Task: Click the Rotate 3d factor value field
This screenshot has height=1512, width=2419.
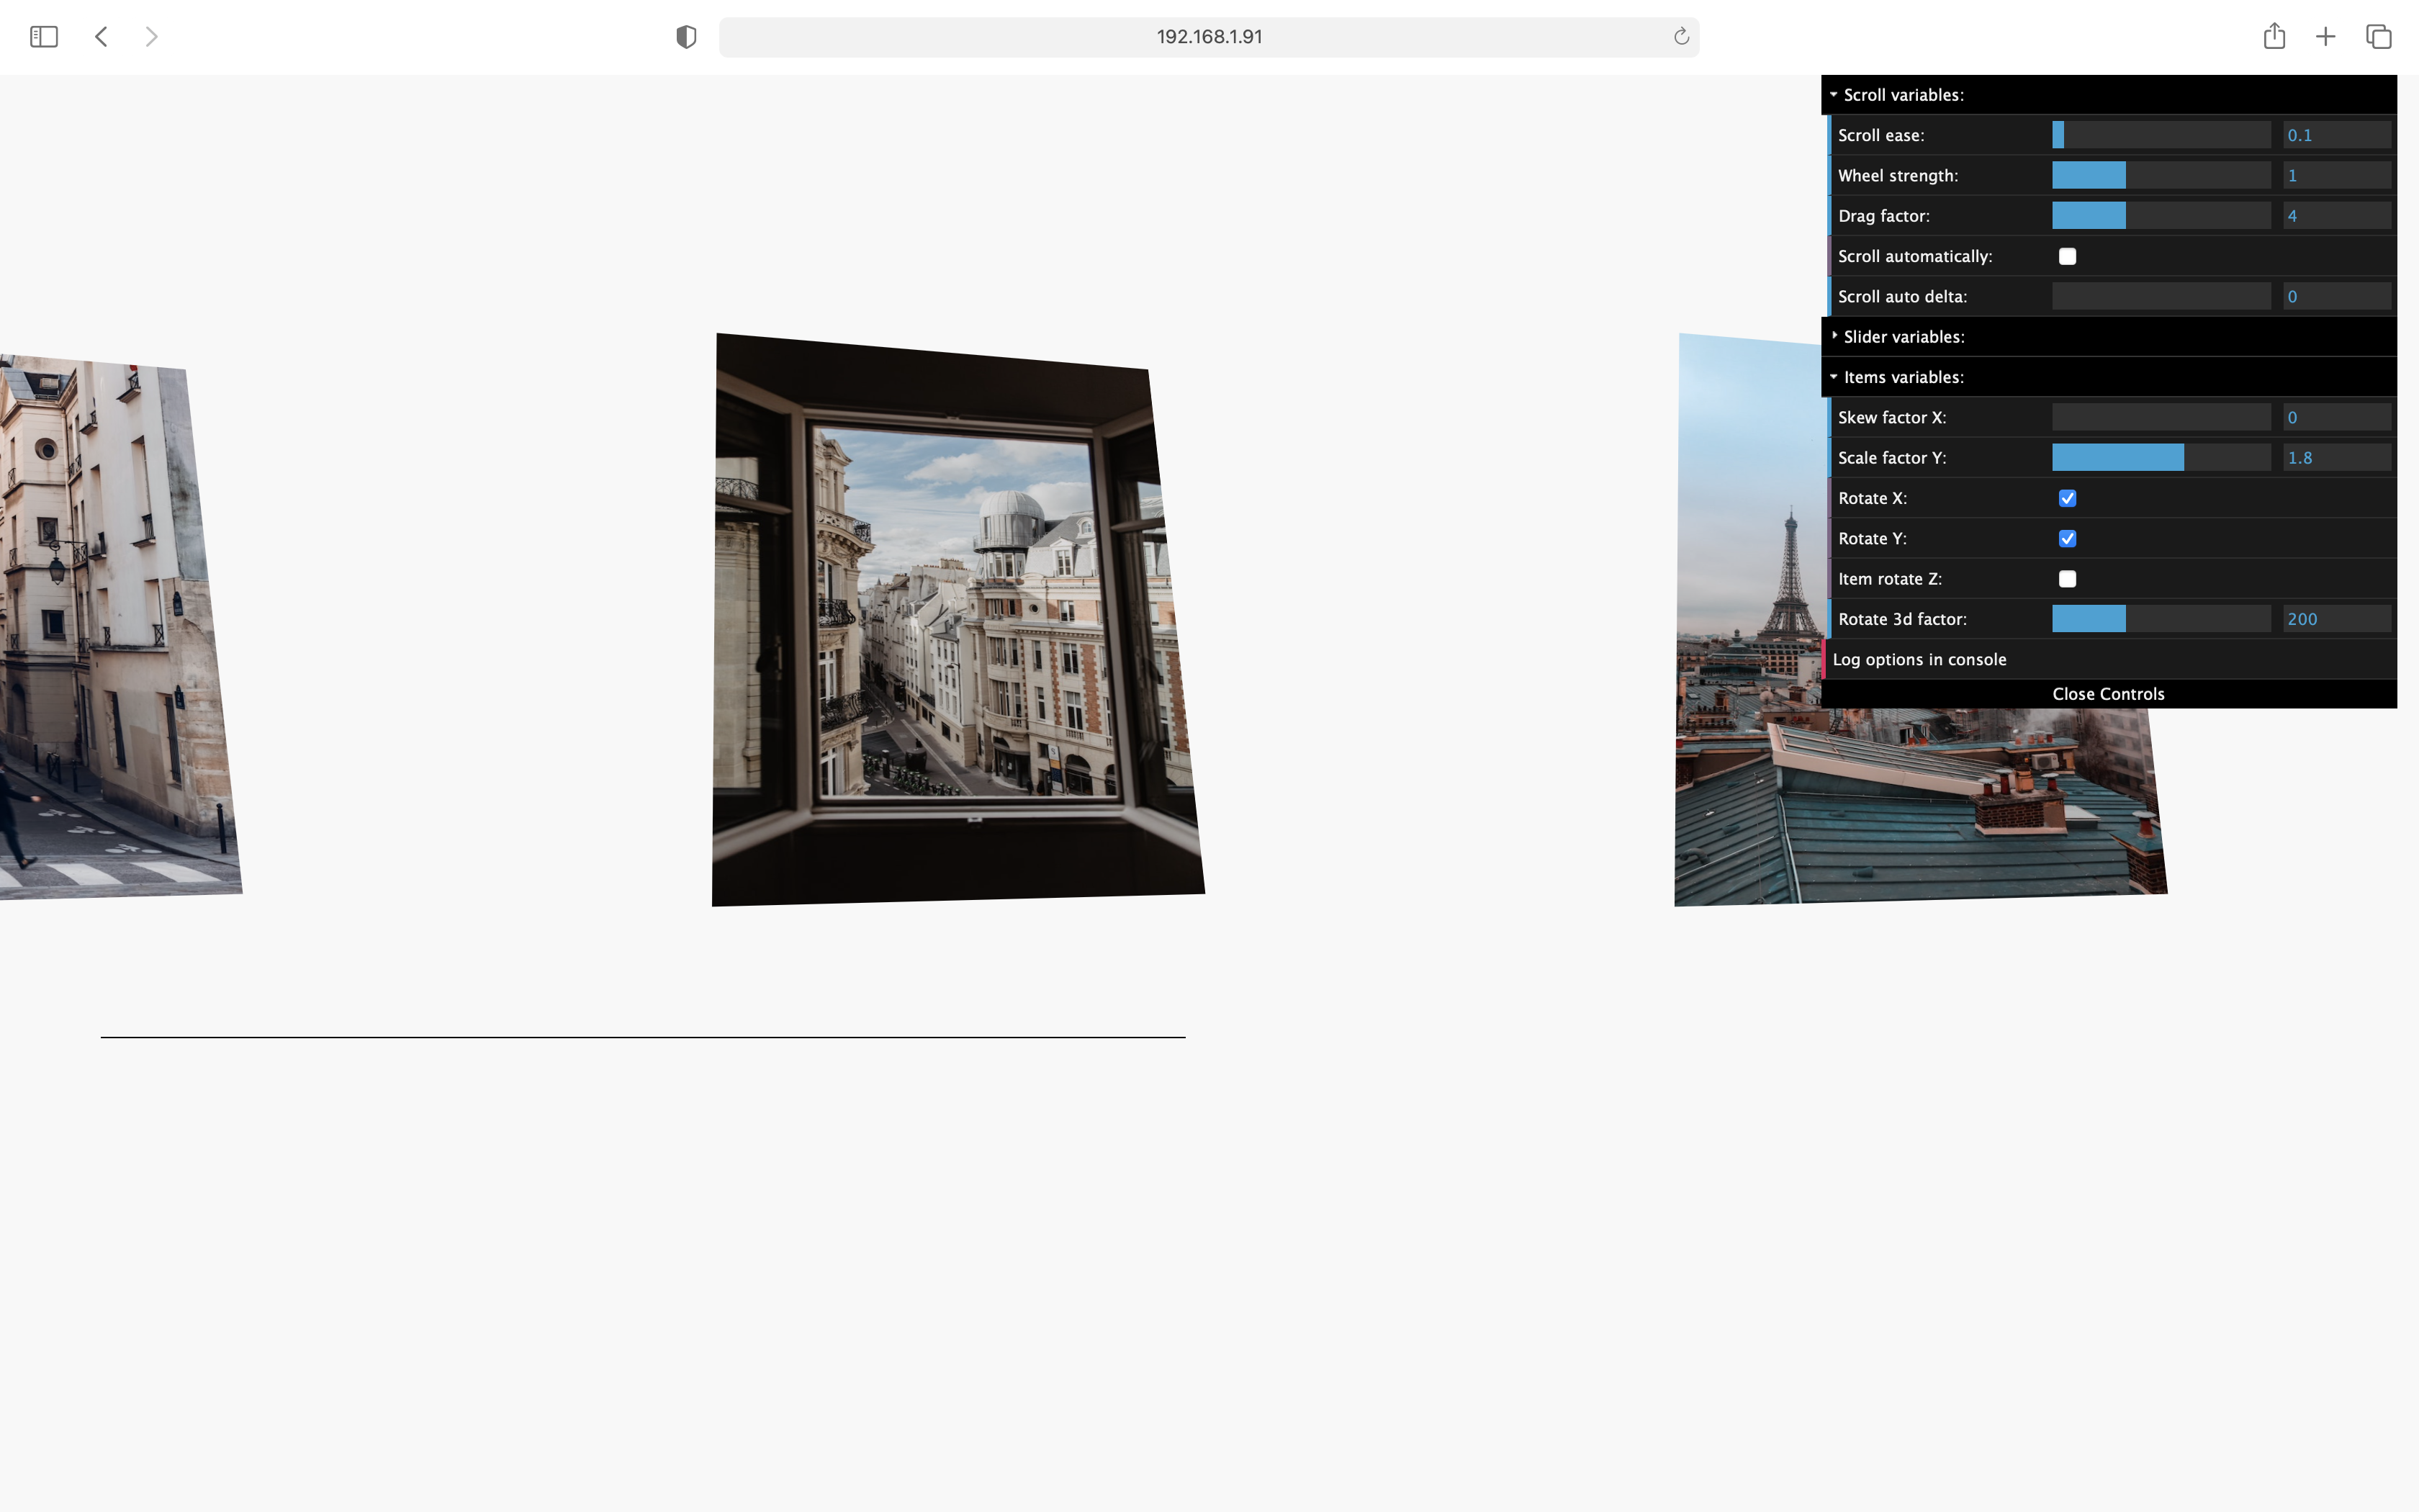Action: pos(2336,619)
